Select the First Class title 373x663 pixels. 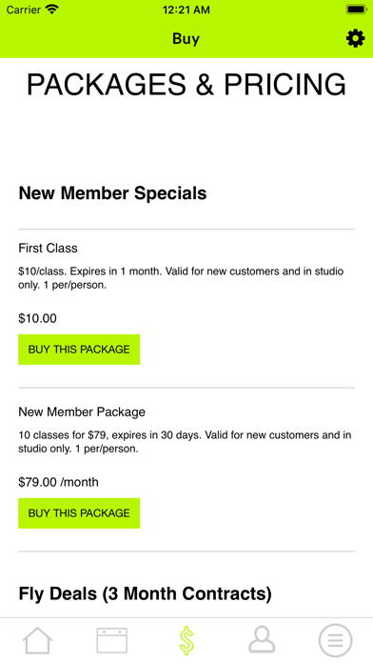point(48,248)
